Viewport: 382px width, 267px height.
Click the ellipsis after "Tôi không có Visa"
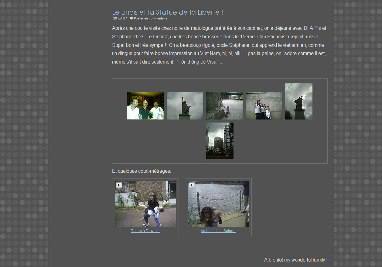tap(220, 62)
